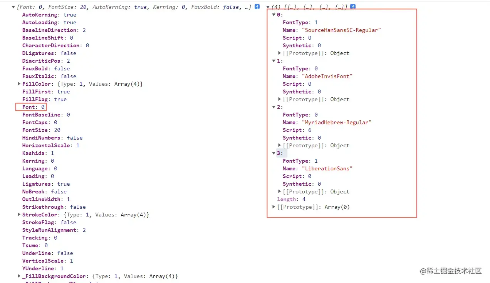490x283 pixels.
Task: Click the Strikethrough: false row
Action: coord(54,207)
